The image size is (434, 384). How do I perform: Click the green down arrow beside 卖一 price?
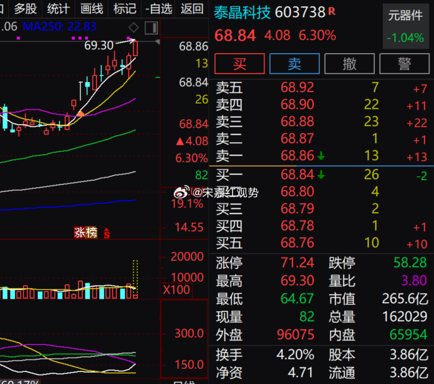pyautogui.click(x=321, y=156)
